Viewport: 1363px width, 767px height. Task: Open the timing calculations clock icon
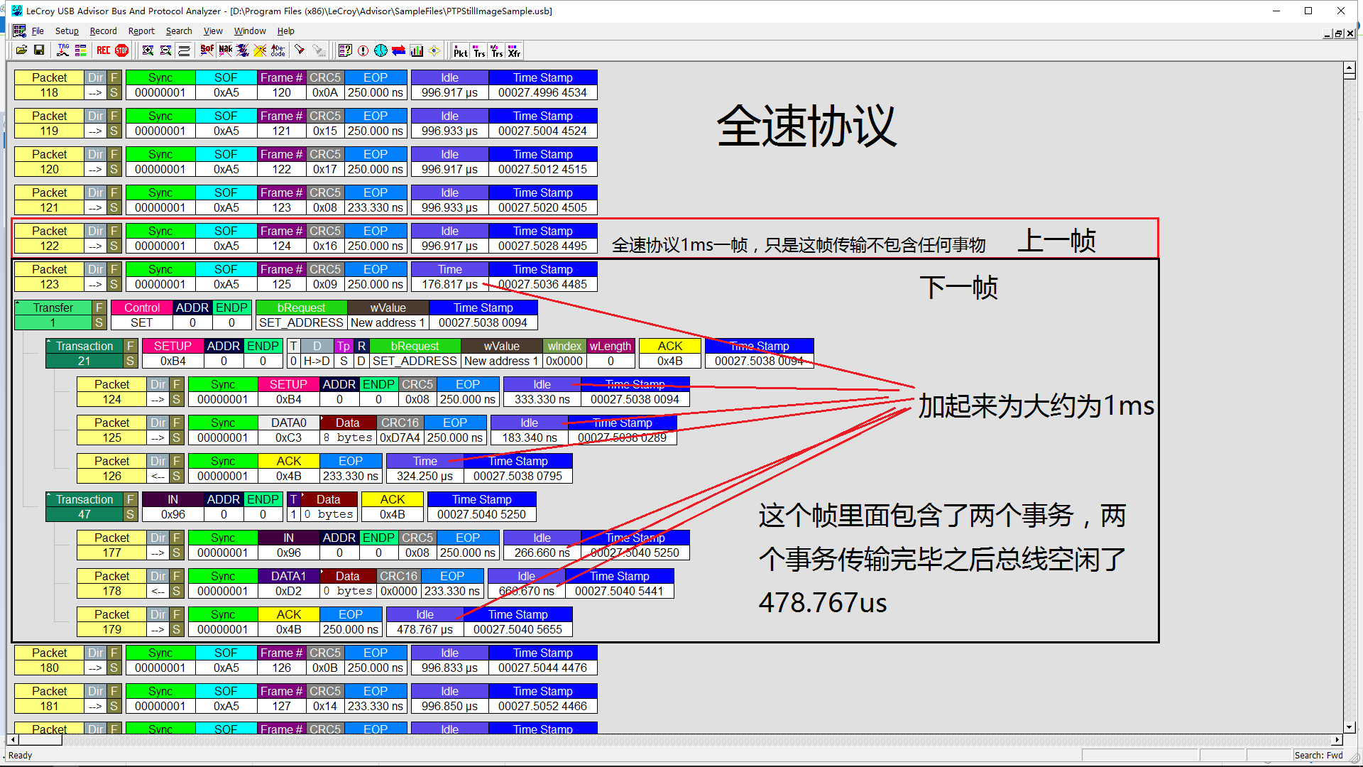[x=381, y=50]
